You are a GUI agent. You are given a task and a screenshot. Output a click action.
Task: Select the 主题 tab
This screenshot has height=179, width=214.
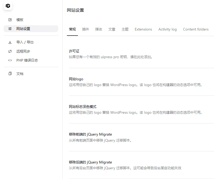(x=125, y=29)
